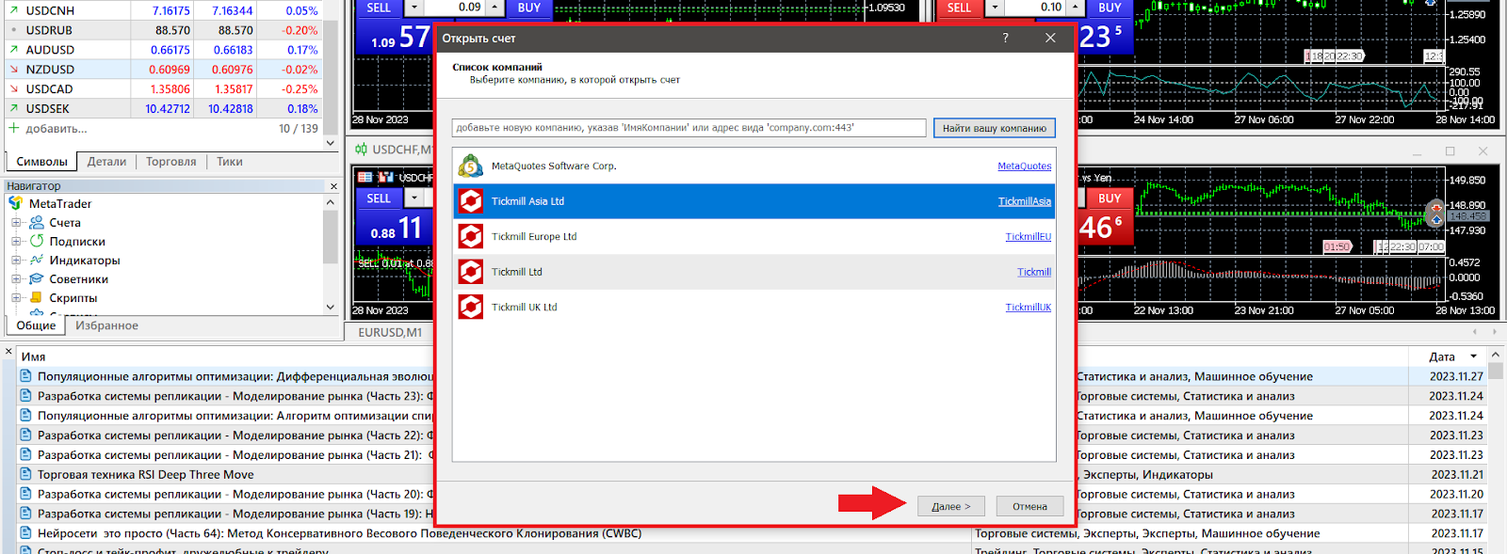Click the Navigator scrollbar down arrow
1507x554 pixels.
pos(331,307)
